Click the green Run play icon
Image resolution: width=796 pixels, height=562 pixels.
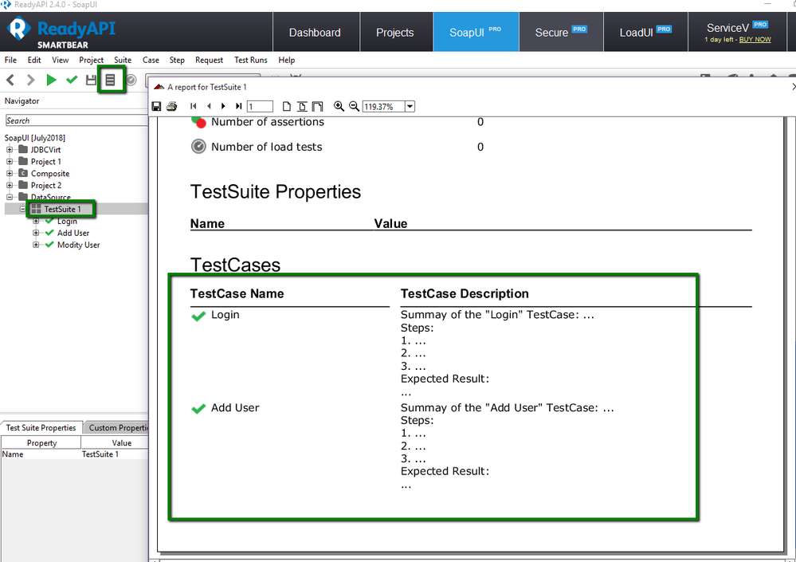(51, 80)
